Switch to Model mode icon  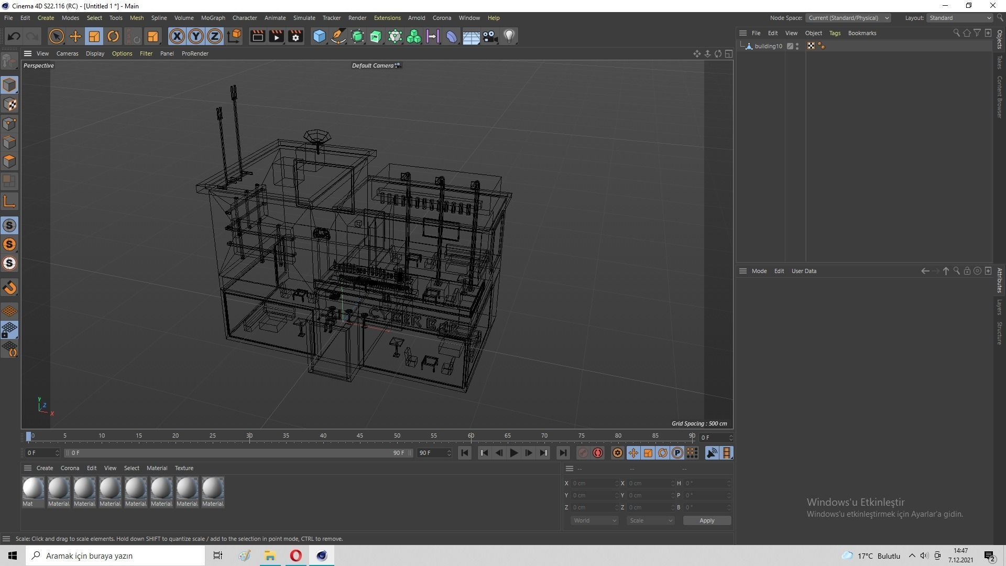coord(9,85)
